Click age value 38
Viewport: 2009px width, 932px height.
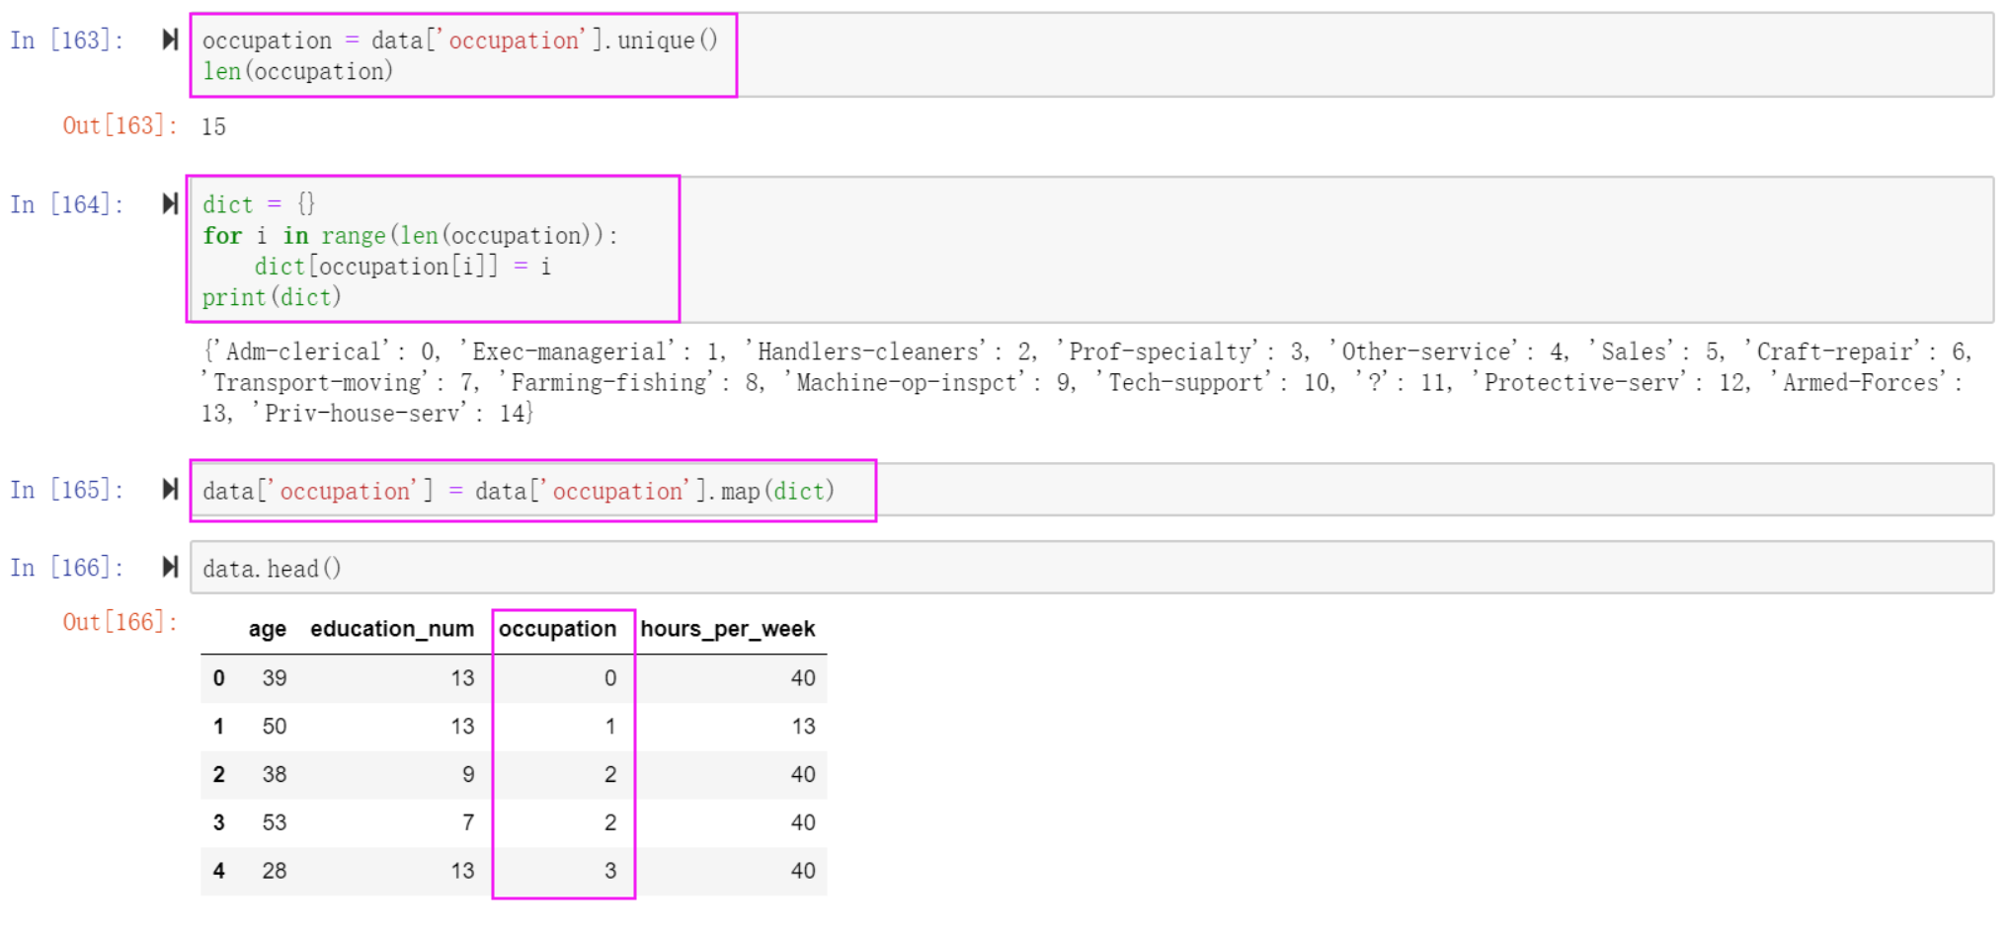point(275,775)
